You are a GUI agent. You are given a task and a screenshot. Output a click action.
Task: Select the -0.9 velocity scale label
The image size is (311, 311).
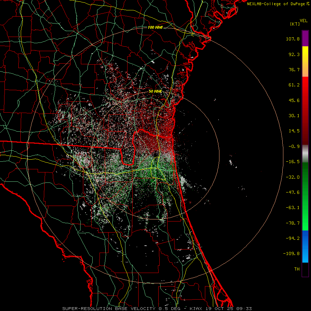tap(294, 147)
